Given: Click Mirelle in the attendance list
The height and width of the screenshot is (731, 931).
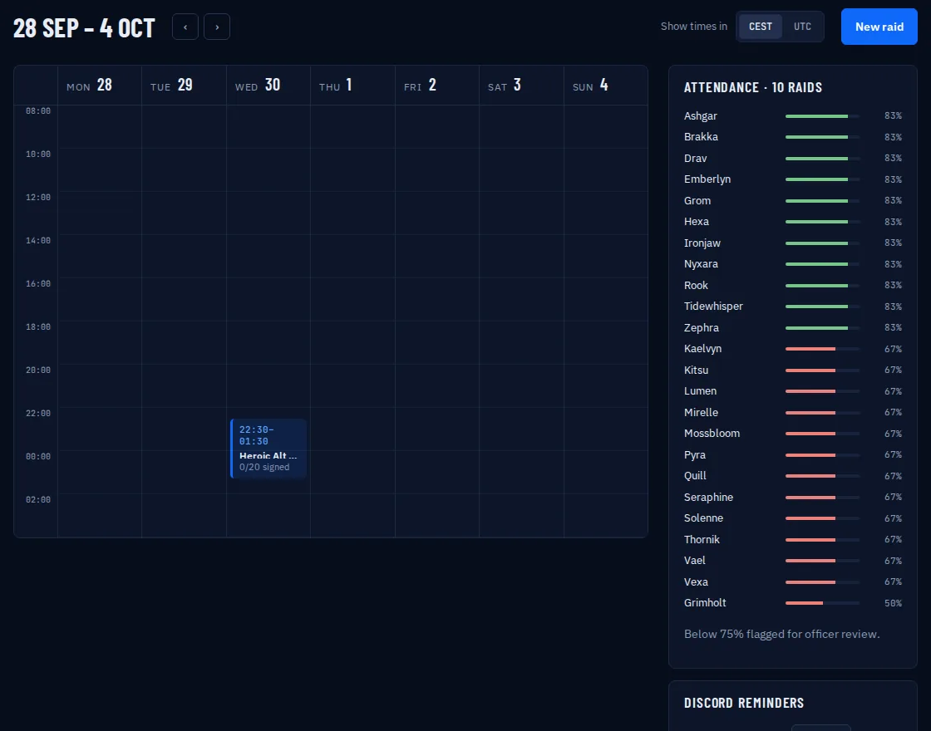Looking at the screenshot, I should tap(701, 412).
